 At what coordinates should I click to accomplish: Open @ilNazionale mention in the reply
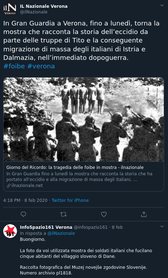pyautogui.click(x=61, y=233)
